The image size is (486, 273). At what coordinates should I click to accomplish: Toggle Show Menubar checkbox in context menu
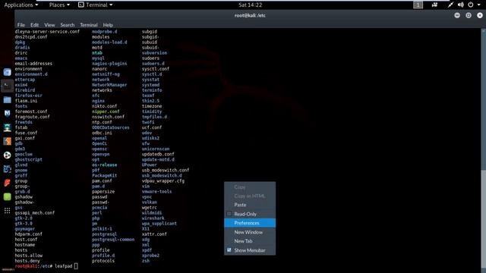coord(229,249)
